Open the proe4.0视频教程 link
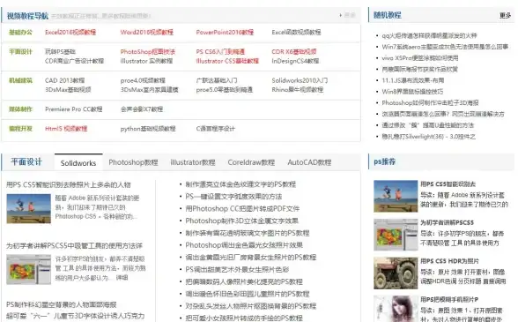 pyautogui.click(x=143, y=80)
